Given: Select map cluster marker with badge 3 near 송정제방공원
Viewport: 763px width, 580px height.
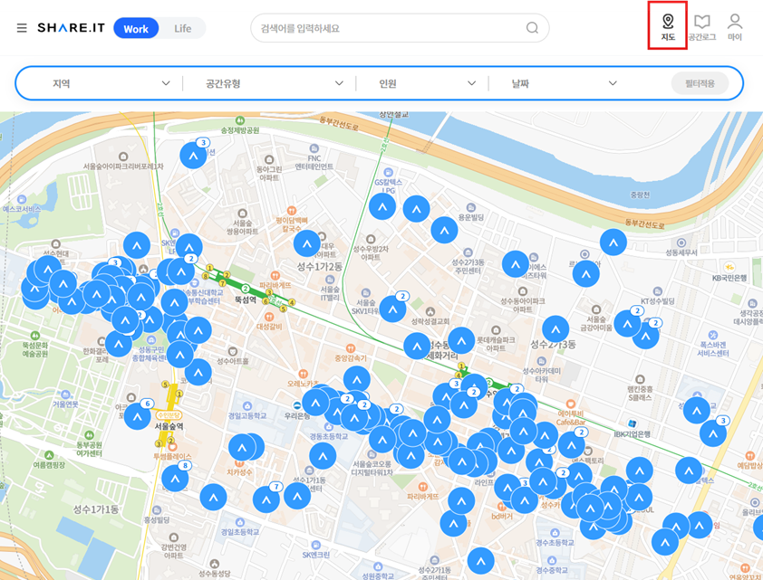Looking at the screenshot, I should click(x=194, y=156).
